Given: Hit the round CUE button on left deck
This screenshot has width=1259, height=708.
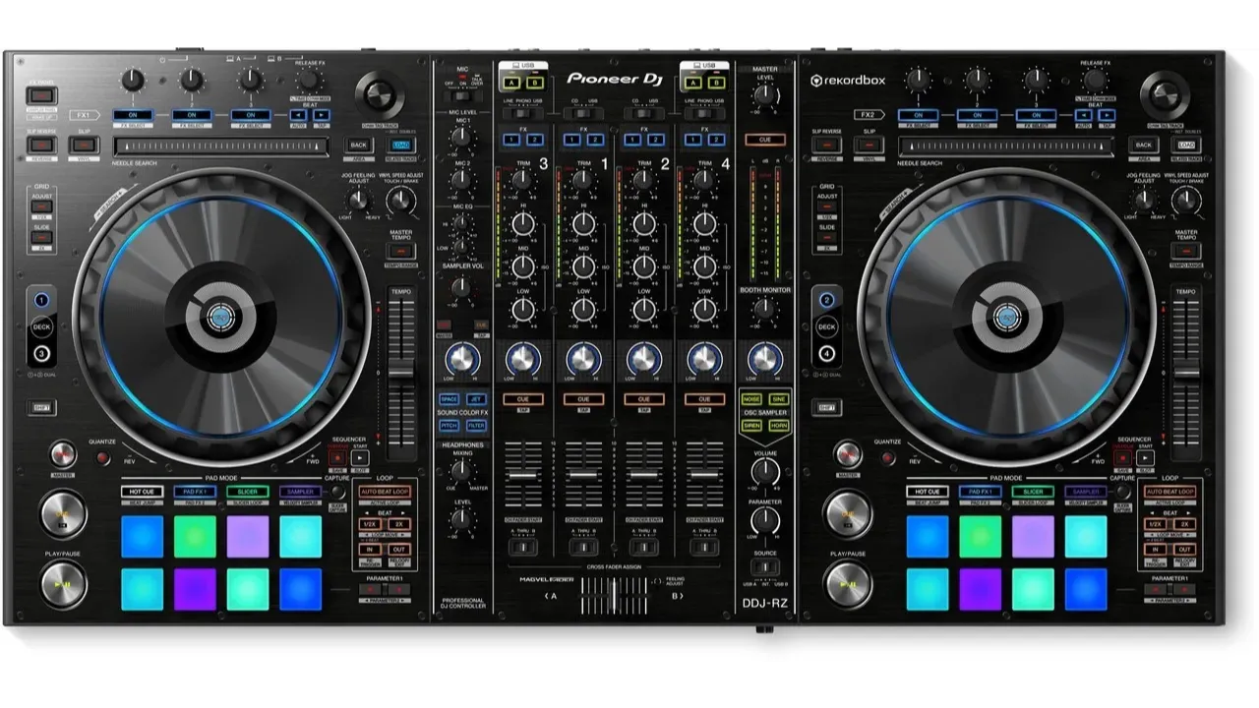Looking at the screenshot, I should [63, 514].
